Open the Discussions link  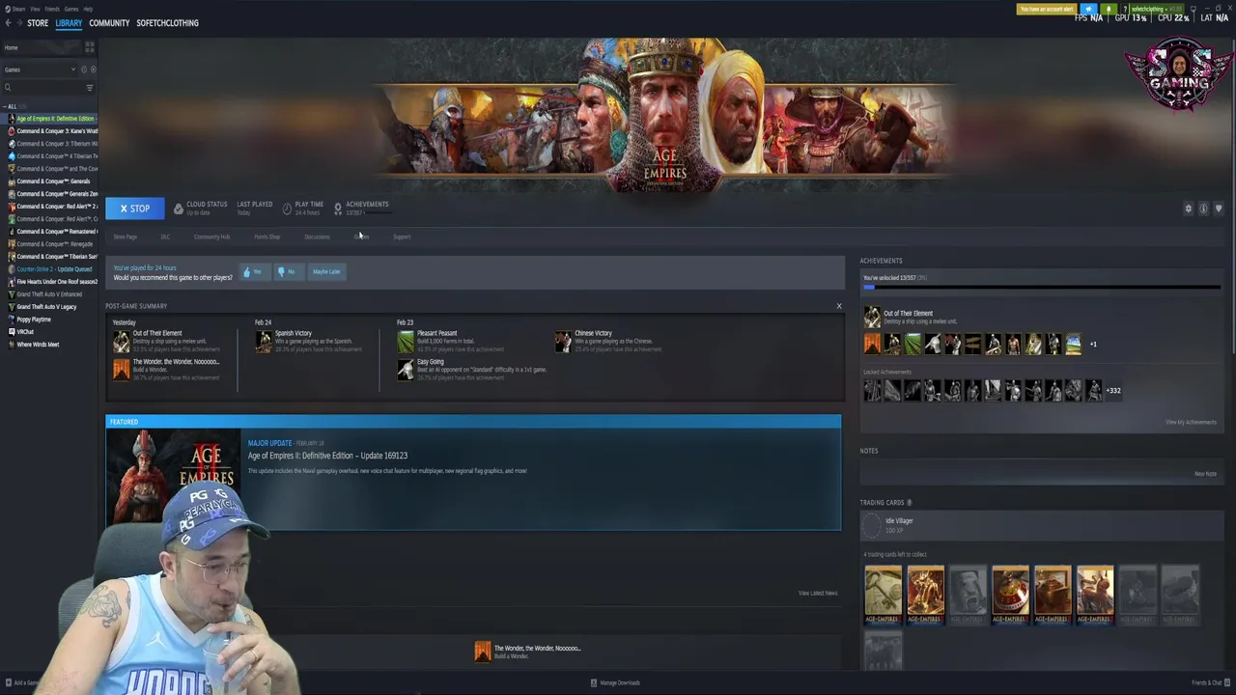pos(317,237)
